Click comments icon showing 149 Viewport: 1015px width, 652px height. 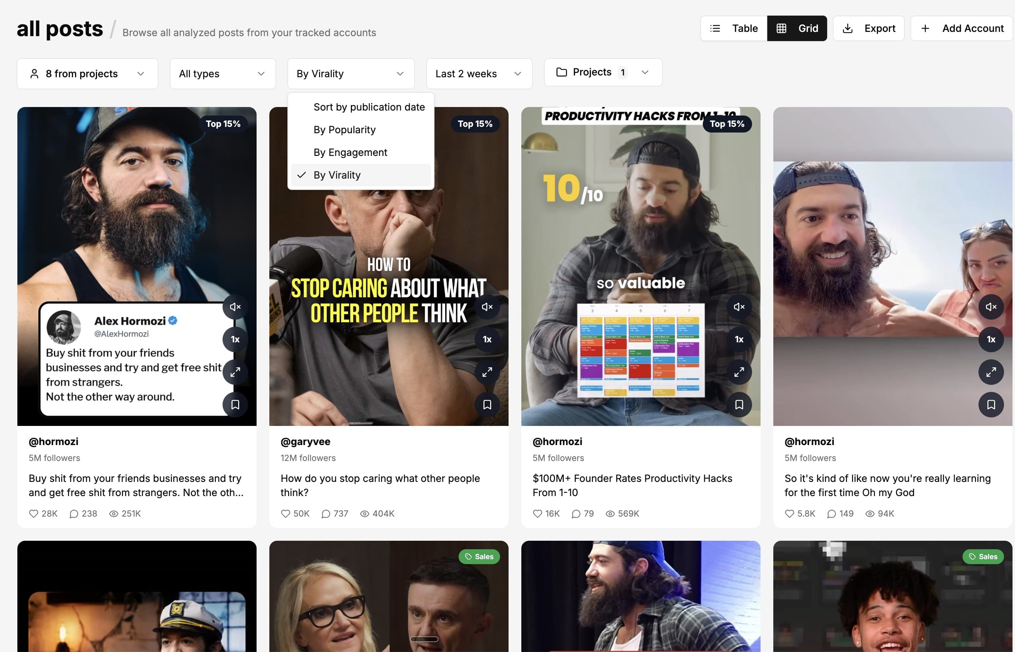(x=832, y=513)
